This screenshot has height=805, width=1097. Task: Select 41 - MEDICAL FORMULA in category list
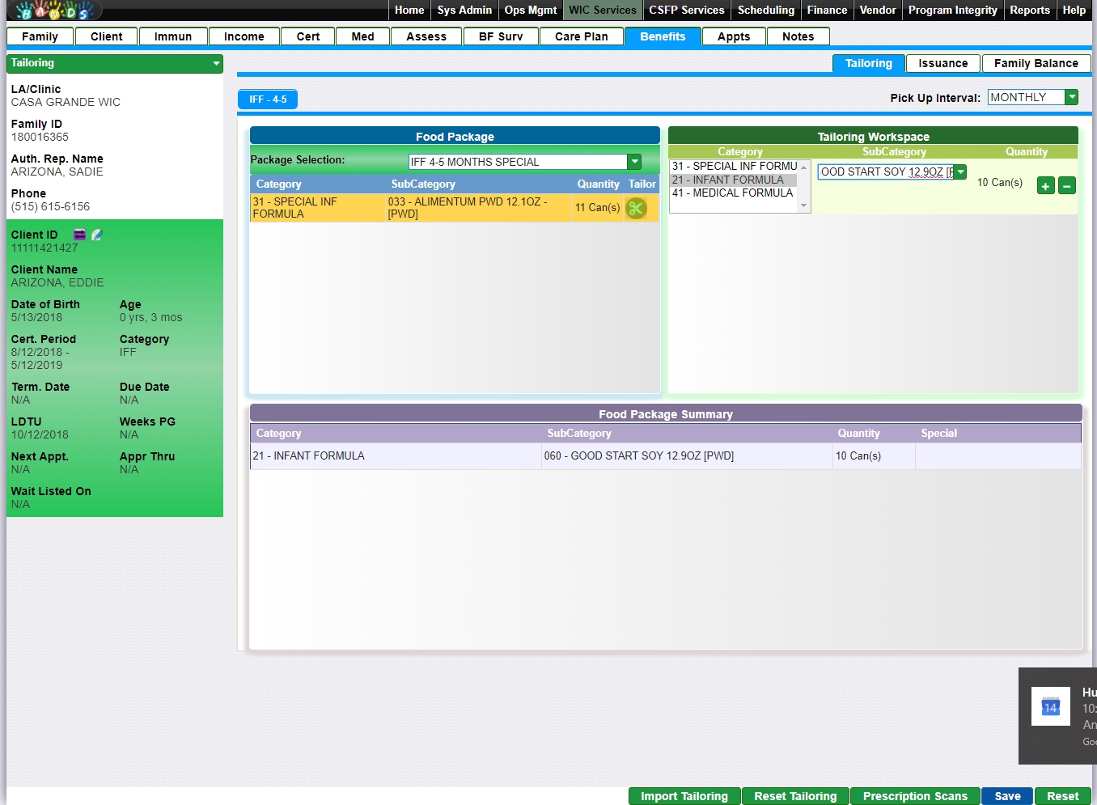(732, 193)
